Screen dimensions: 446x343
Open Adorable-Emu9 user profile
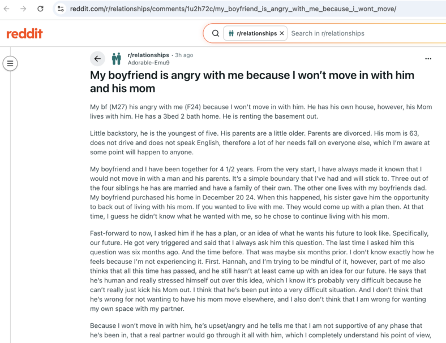[148, 63]
